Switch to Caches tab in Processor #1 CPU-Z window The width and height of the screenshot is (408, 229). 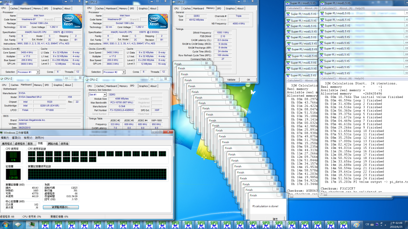pyautogui.click(x=14, y=9)
